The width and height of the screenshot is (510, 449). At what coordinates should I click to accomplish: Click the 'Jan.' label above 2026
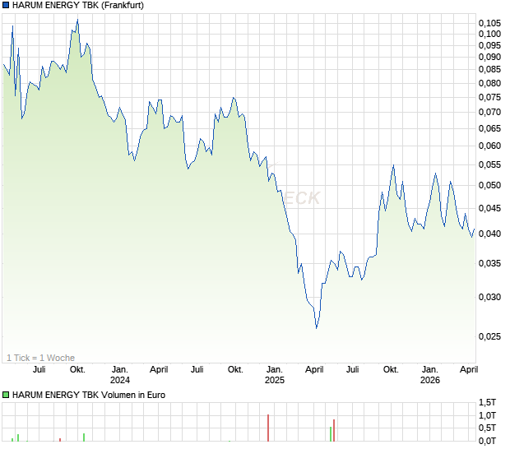430,370
